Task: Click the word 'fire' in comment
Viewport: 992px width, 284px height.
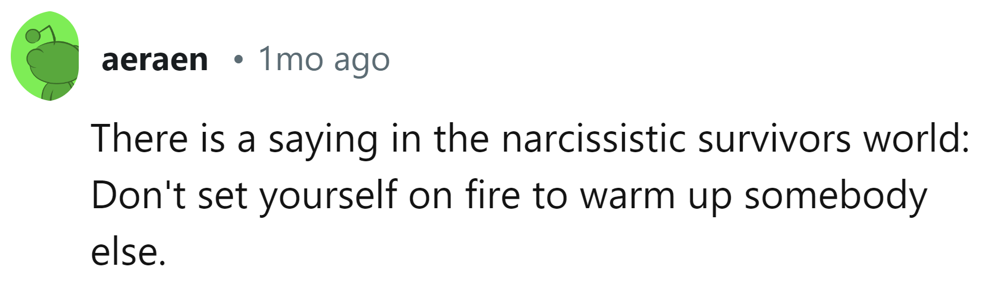Action: (492, 196)
